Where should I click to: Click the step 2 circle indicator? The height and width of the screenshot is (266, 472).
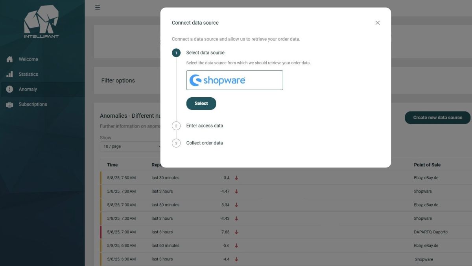tap(176, 126)
